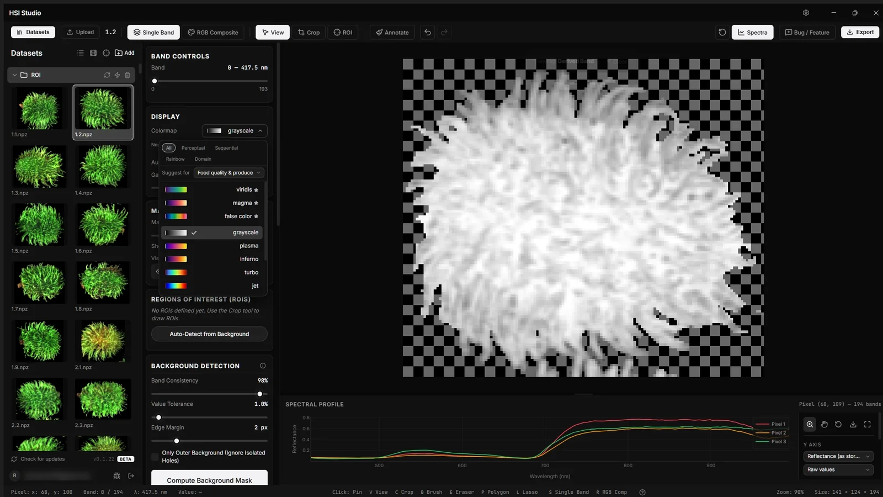Switch datasets to list view icon
The height and width of the screenshot is (497, 883).
pos(81,53)
